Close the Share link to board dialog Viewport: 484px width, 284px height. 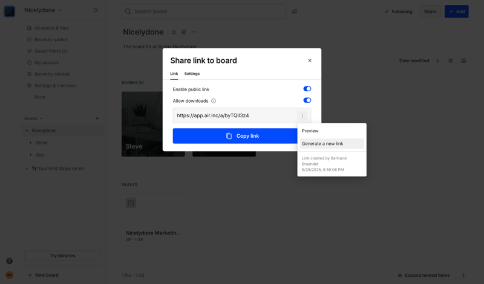click(310, 60)
